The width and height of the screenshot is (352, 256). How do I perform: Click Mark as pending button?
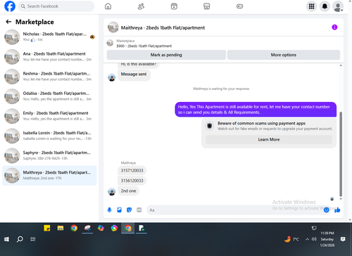[166, 55]
